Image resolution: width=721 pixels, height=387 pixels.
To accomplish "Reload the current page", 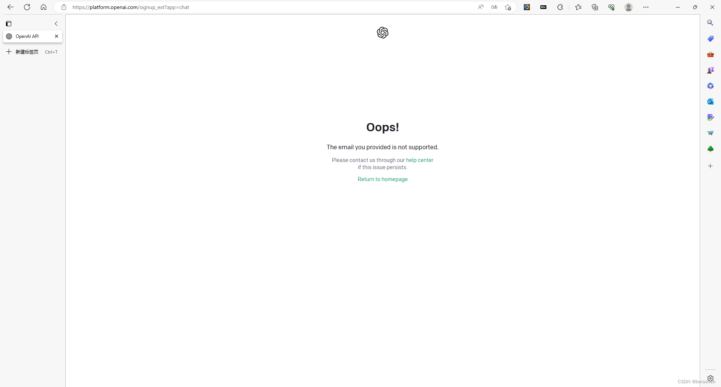I will (27, 7).
